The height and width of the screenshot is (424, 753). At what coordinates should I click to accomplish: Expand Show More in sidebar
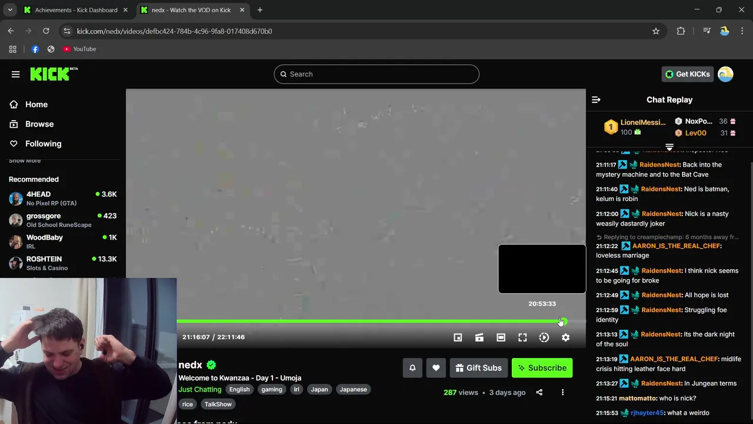click(x=25, y=161)
